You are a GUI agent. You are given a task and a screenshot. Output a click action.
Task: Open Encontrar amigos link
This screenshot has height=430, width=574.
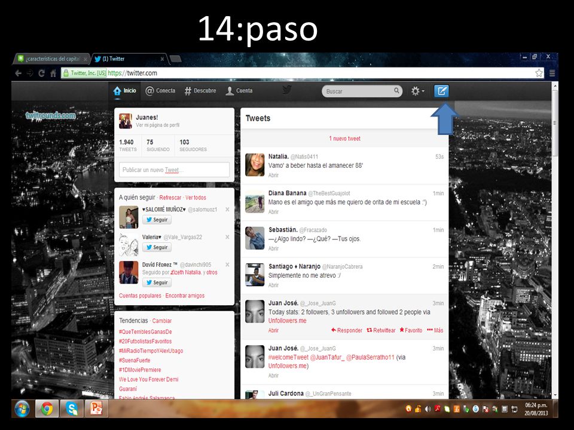(185, 296)
